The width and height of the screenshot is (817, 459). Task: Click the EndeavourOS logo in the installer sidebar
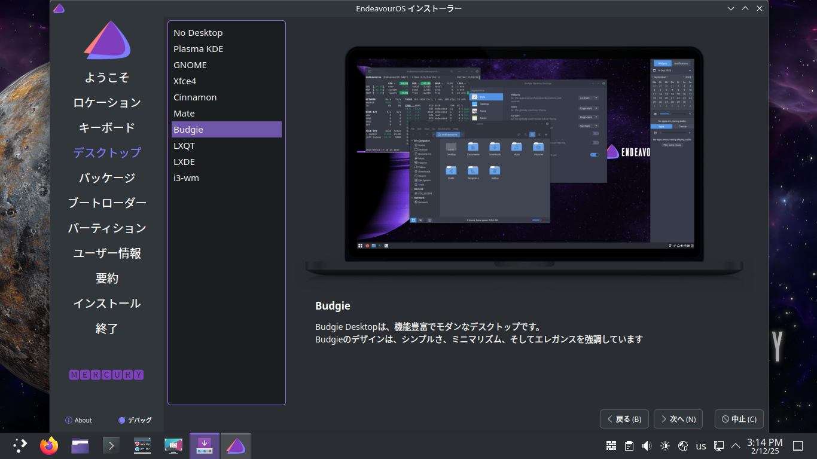click(107, 41)
